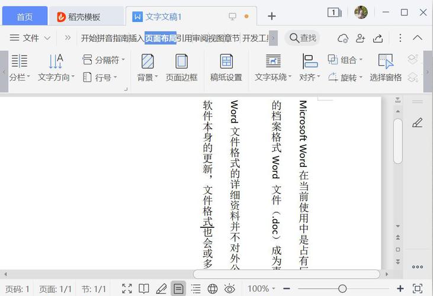Switch to reading layout view
Viewport: 433px width, 296px height.
click(144, 288)
